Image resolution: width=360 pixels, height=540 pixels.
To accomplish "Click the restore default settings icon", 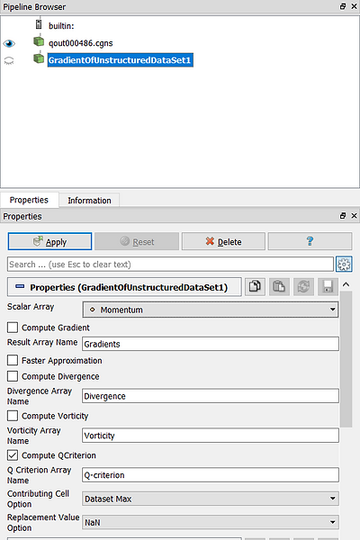I will 303,286.
